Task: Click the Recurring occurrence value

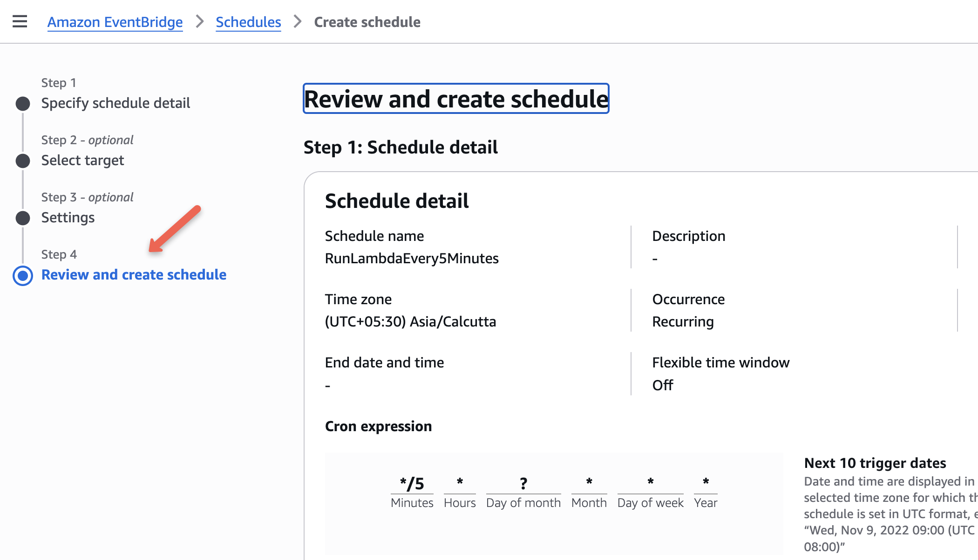Action: [683, 321]
